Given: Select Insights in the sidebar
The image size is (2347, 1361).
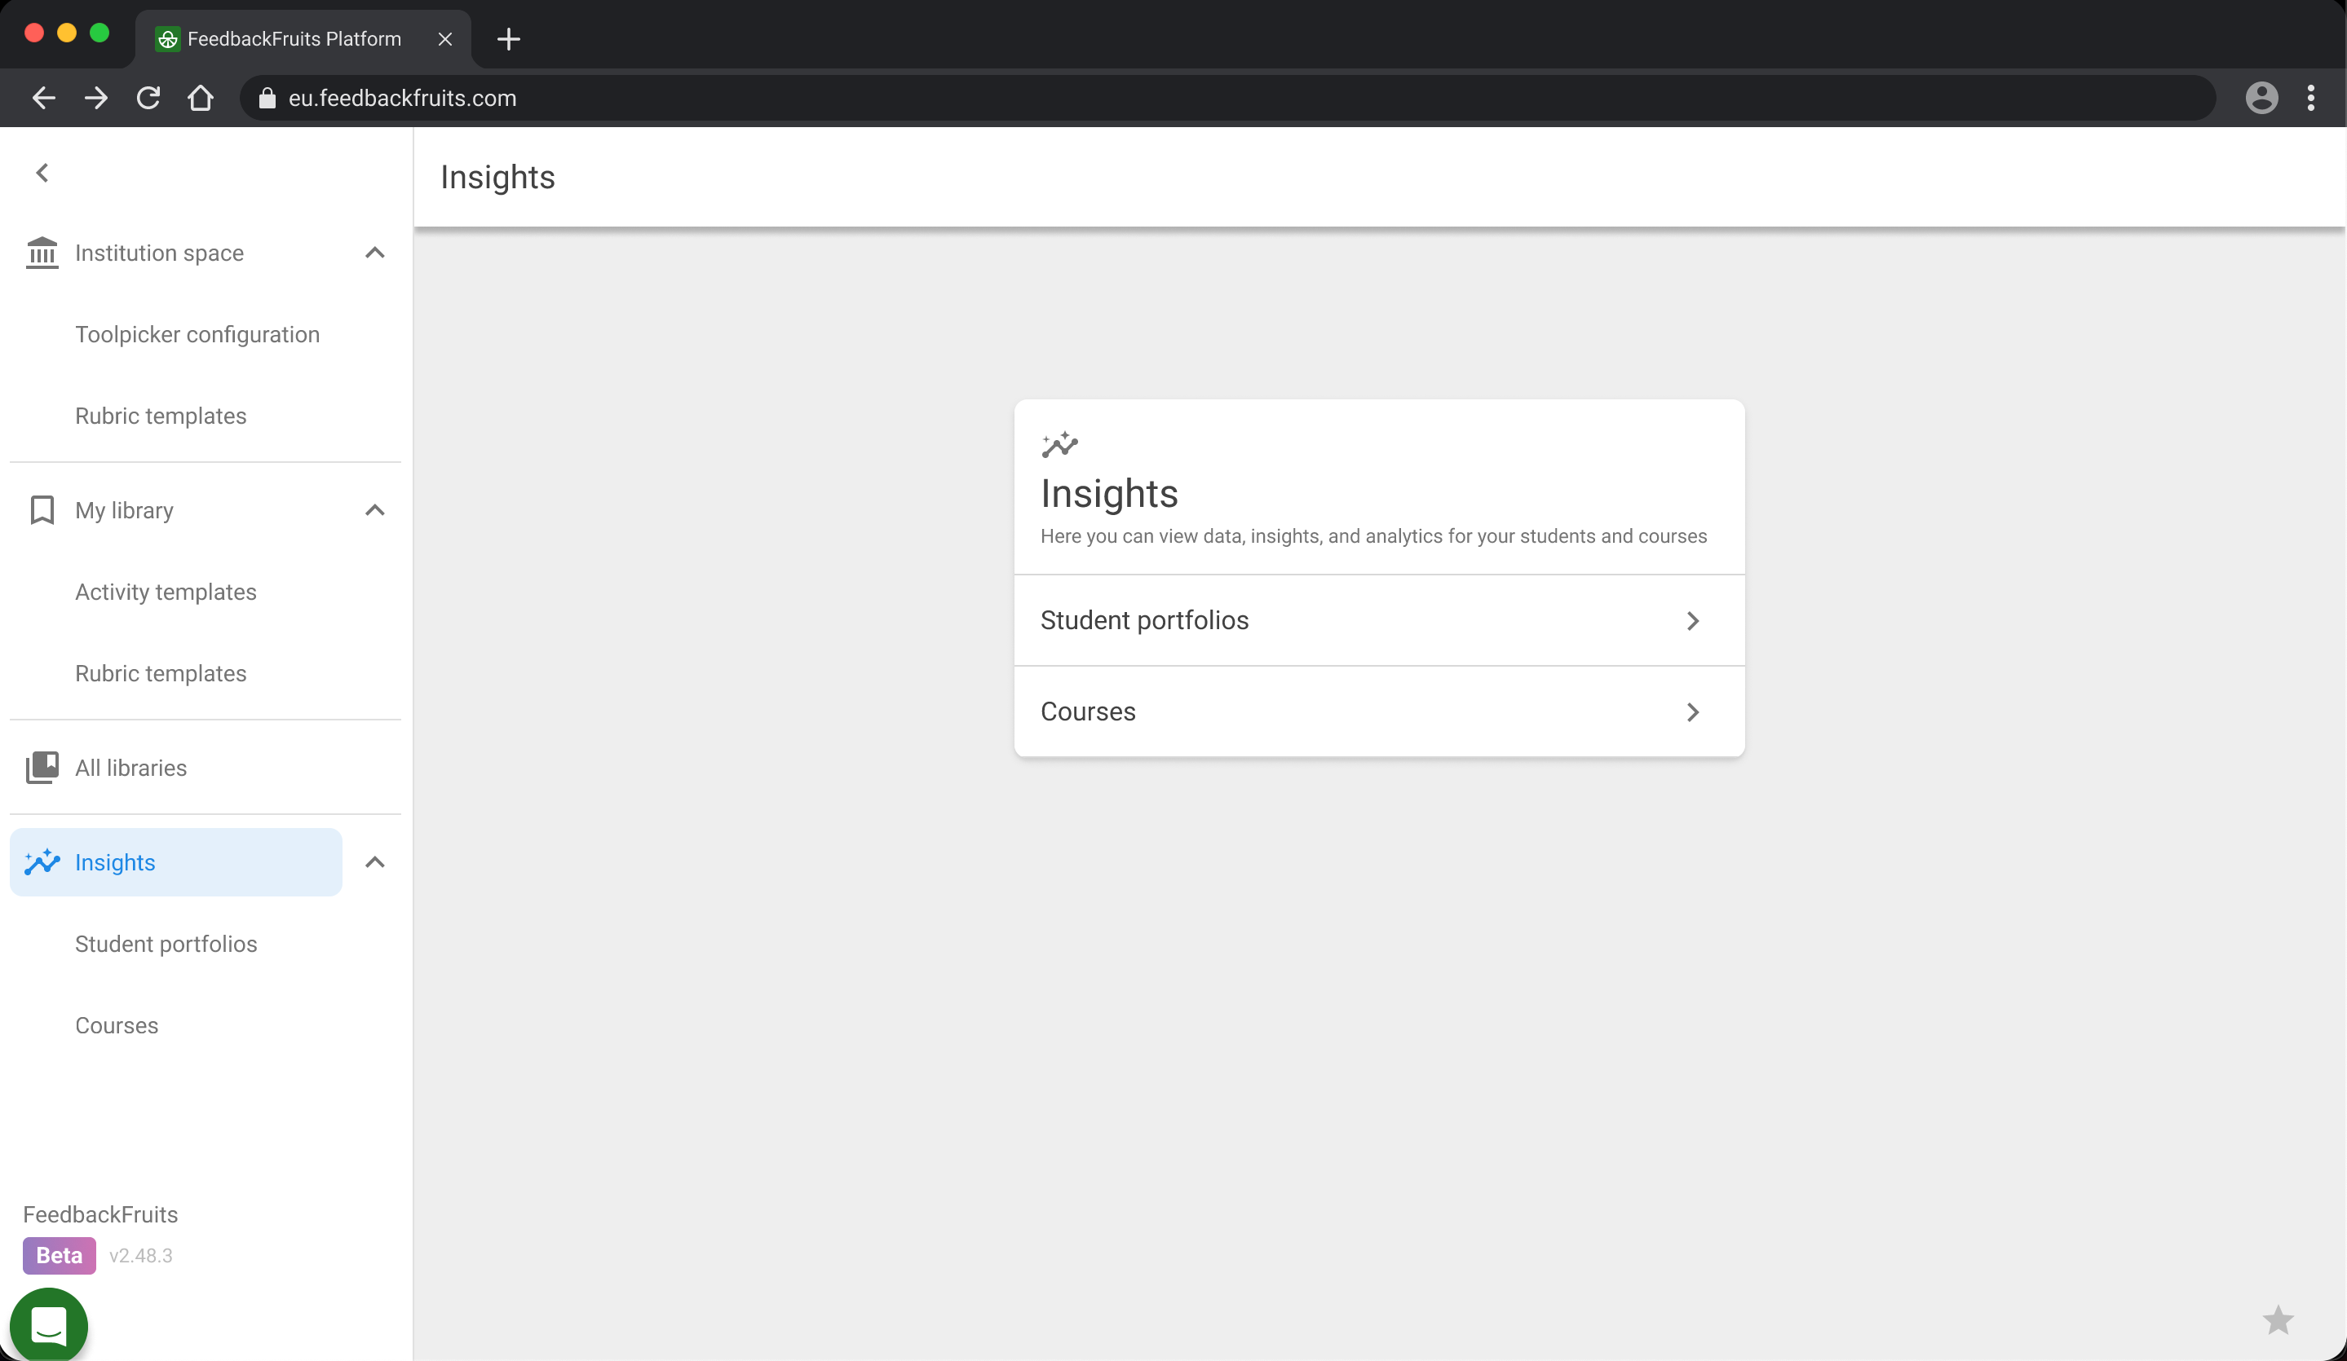Looking at the screenshot, I should click(x=176, y=862).
